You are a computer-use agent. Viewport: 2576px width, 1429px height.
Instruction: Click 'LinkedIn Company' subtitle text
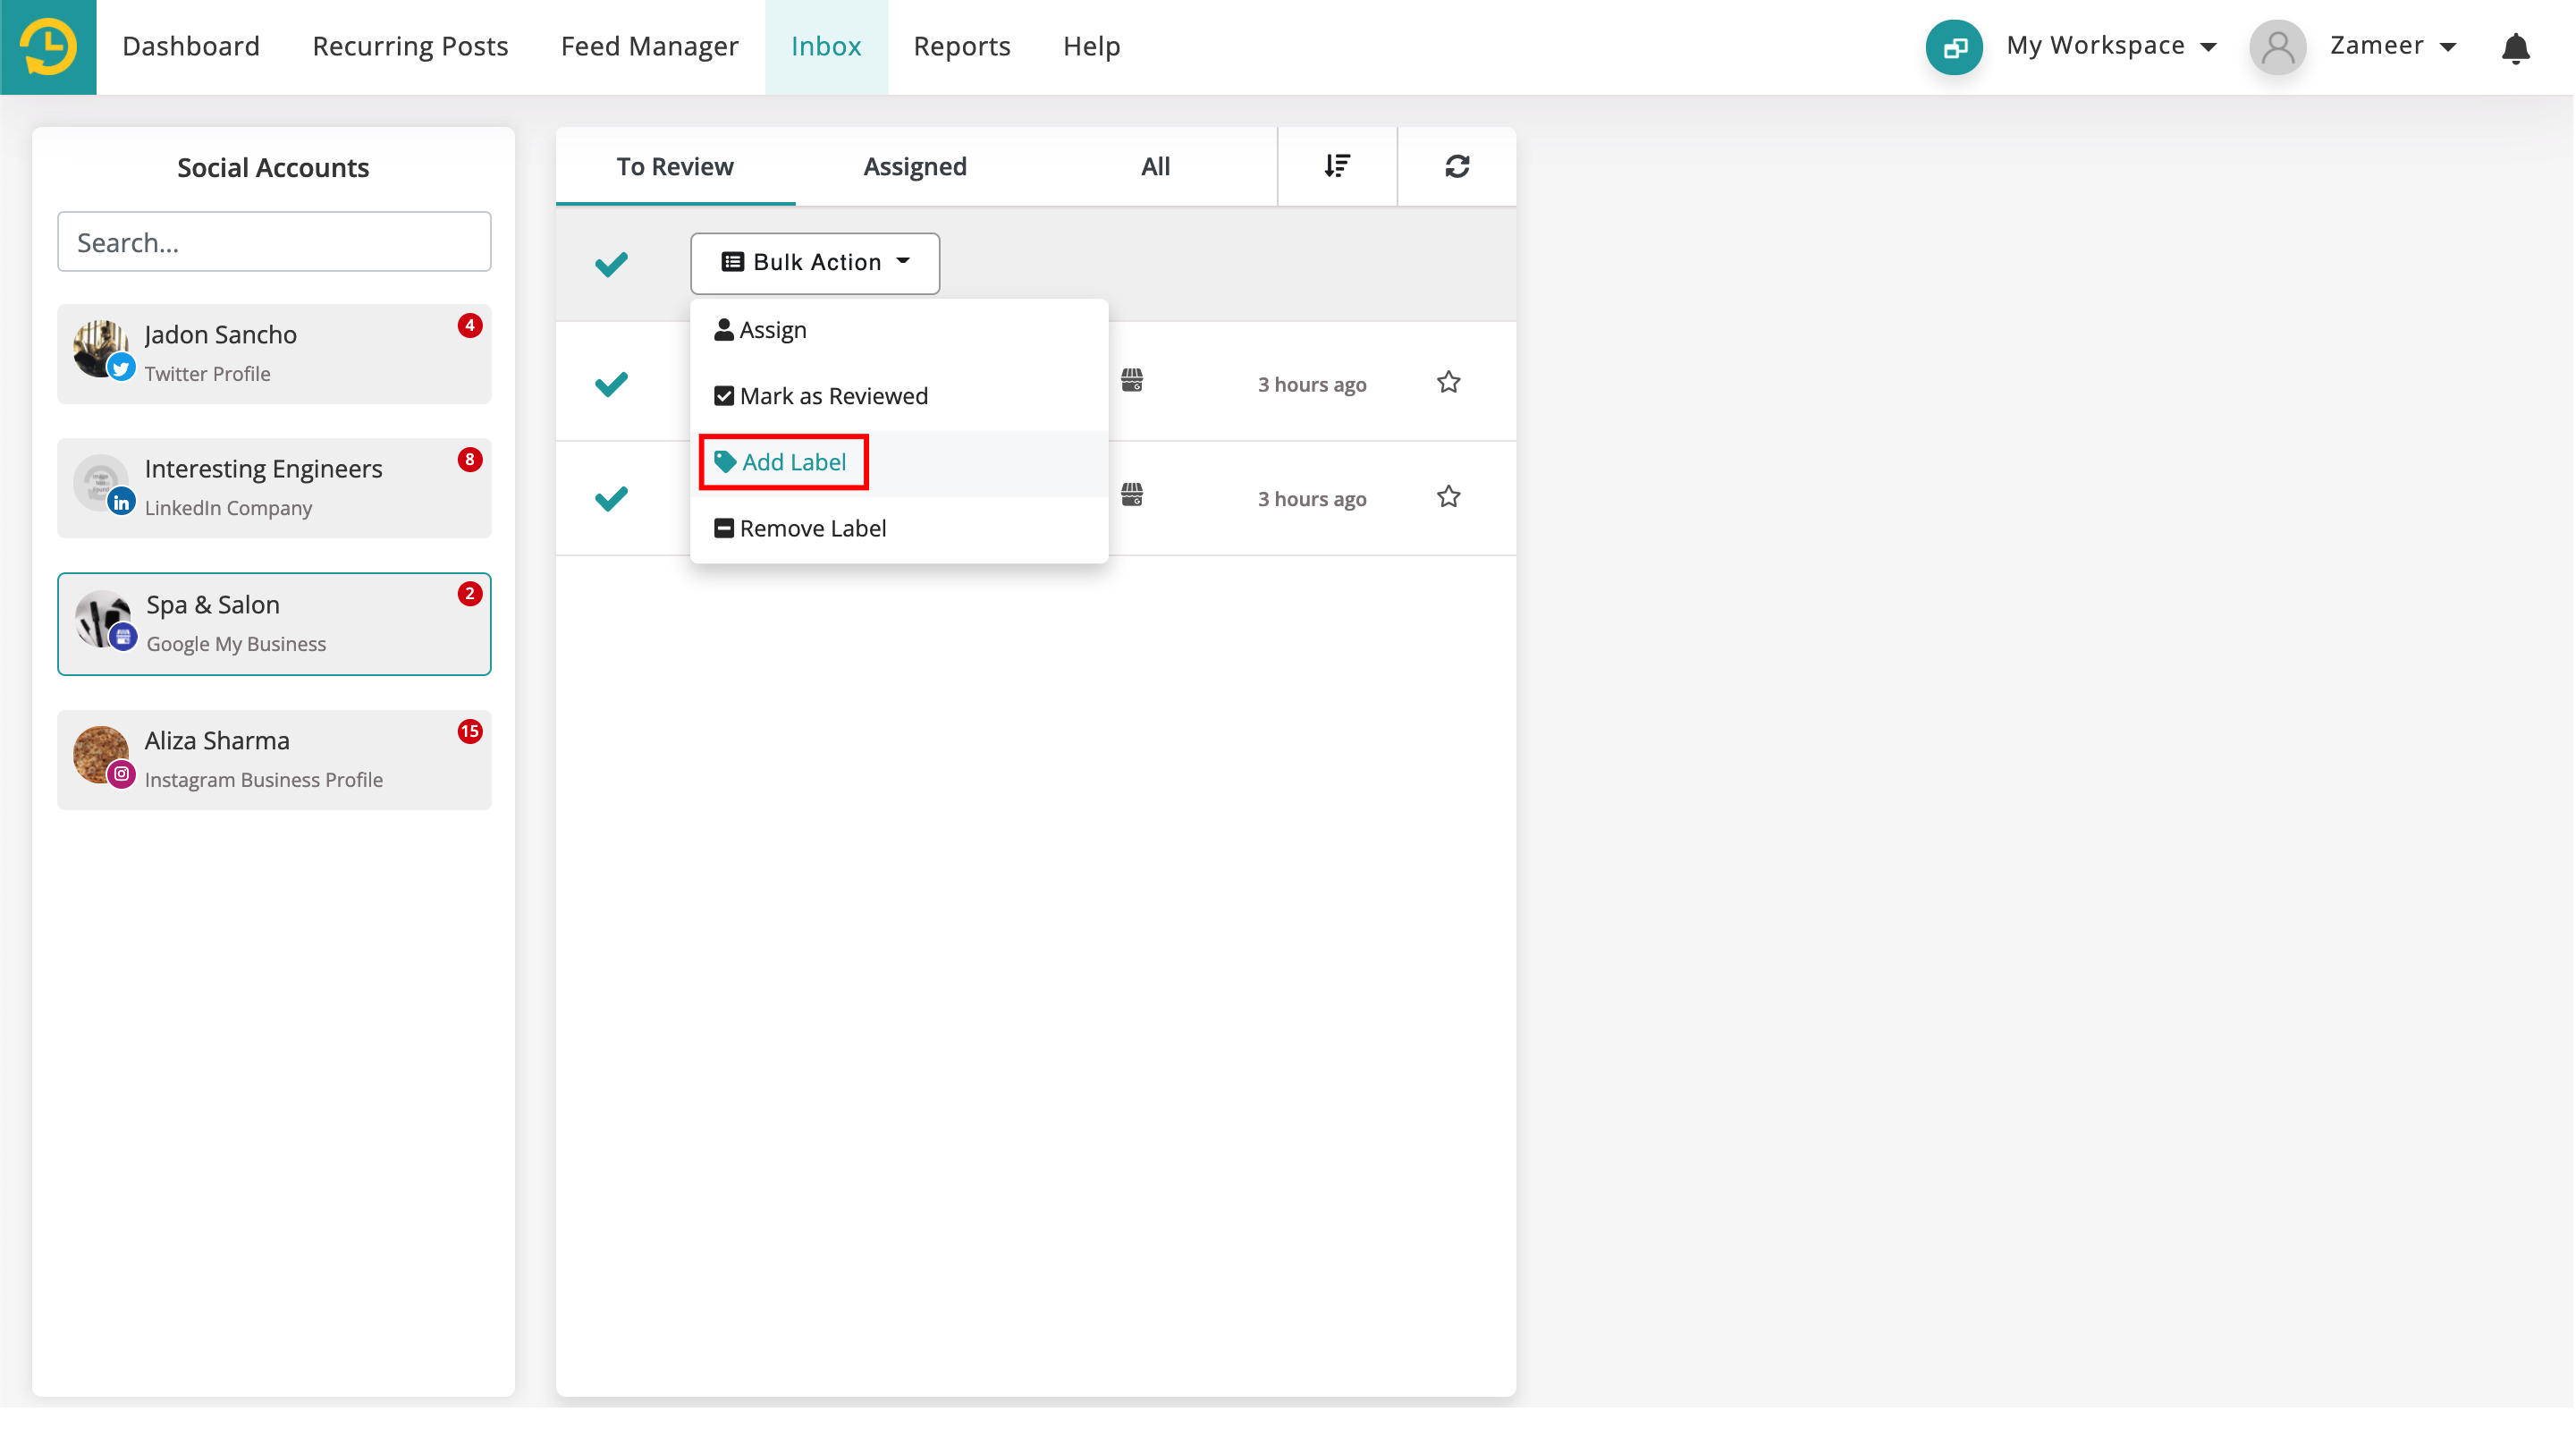tap(228, 508)
